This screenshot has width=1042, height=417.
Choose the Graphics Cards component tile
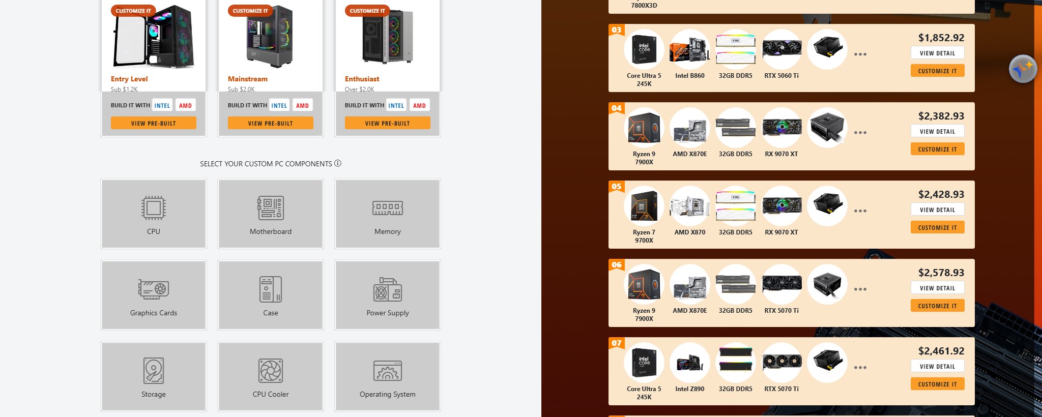pos(154,295)
